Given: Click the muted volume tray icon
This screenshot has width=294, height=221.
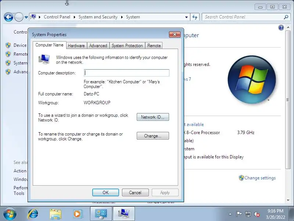Looking at the screenshot, I should (257, 214).
